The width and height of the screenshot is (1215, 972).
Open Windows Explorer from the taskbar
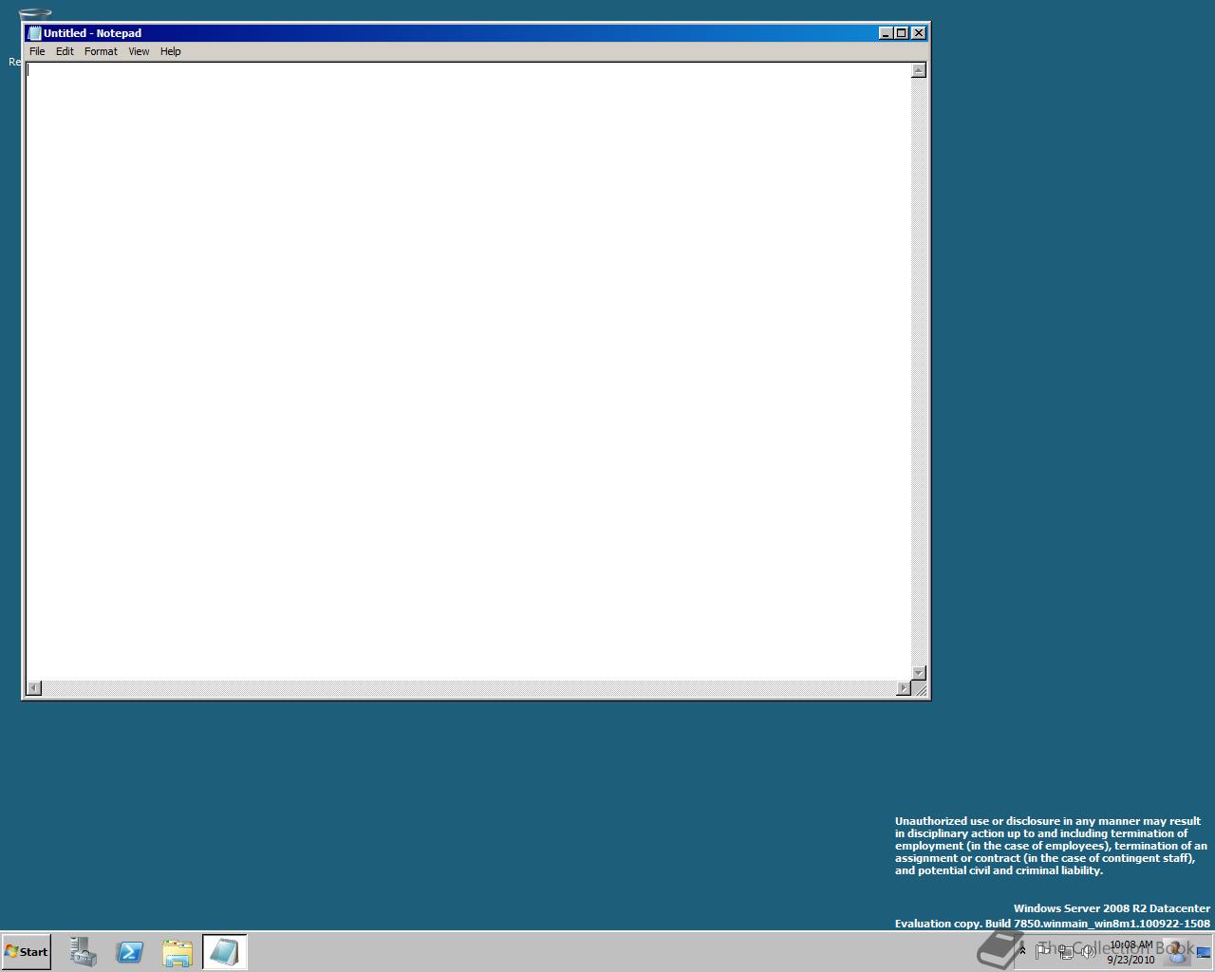pos(178,951)
